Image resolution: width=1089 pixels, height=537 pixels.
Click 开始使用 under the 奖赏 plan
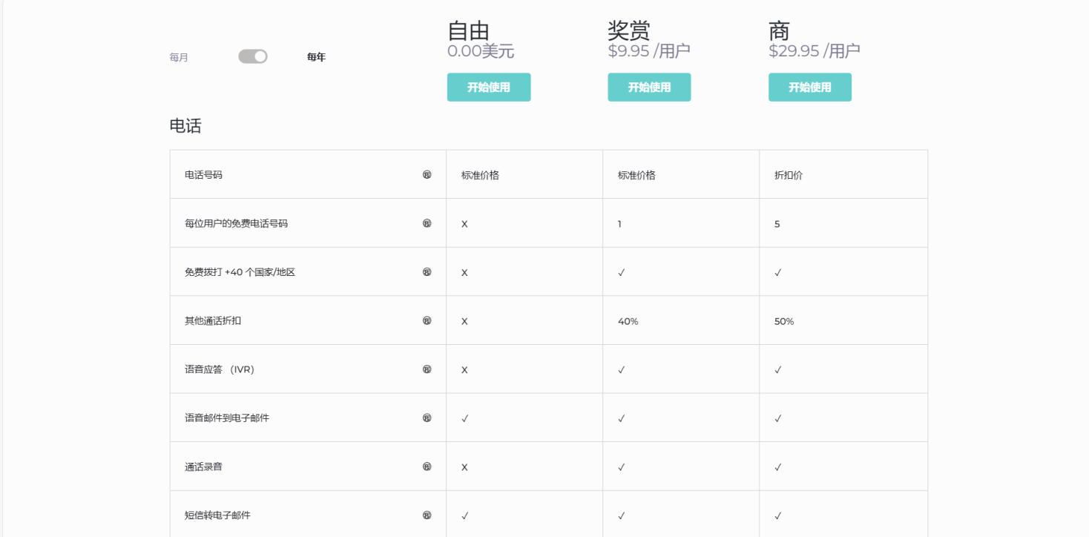click(649, 87)
